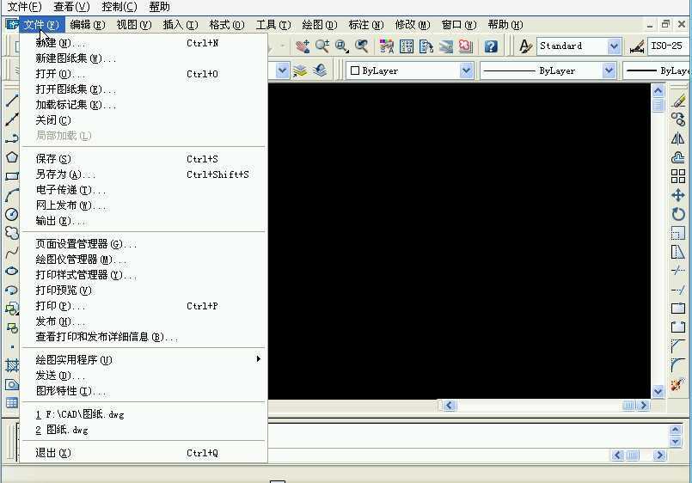Select the Ellipse draw tool
This screenshot has width=692, height=483.
(x=12, y=271)
